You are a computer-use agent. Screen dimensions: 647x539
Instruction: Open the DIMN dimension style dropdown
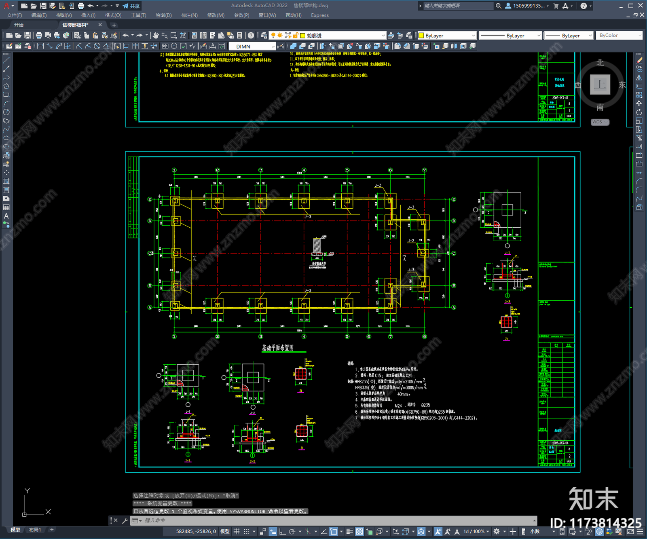pyautogui.click(x=253, y=46)
